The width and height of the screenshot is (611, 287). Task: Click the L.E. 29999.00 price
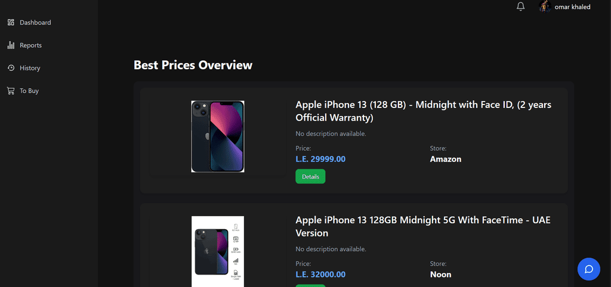[x=320, y=159]
